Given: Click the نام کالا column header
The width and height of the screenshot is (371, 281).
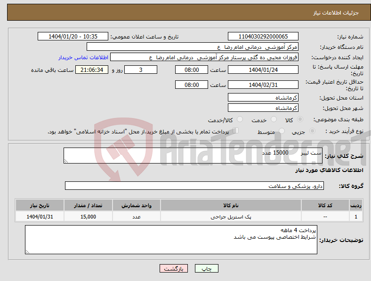Looking at the screenshot, I should [x=231, y=205].
